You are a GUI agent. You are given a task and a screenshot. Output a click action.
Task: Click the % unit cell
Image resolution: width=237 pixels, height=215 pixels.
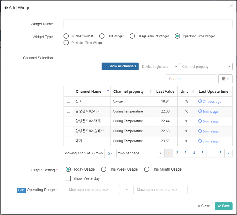click(187, 101)
